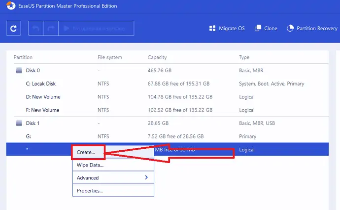Click the 28.65 GB capacity value
This screenshot has width=340, height=210.
158,123
